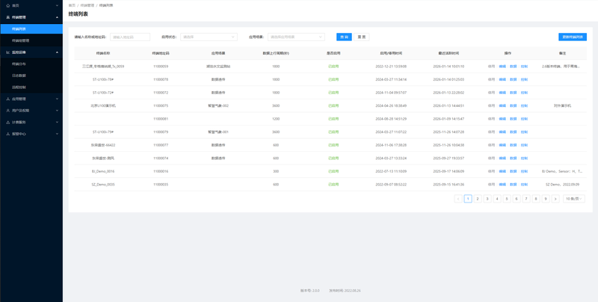Click the home icon beside 首页
The height and width of the screenshot is (302, 598).
pyautogui.click(x=8, y=5)
